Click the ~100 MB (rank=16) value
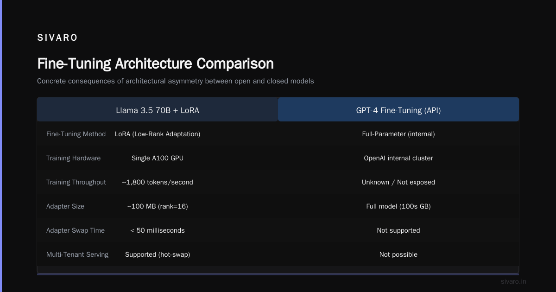The image size is (556, 292). [158, 206]
